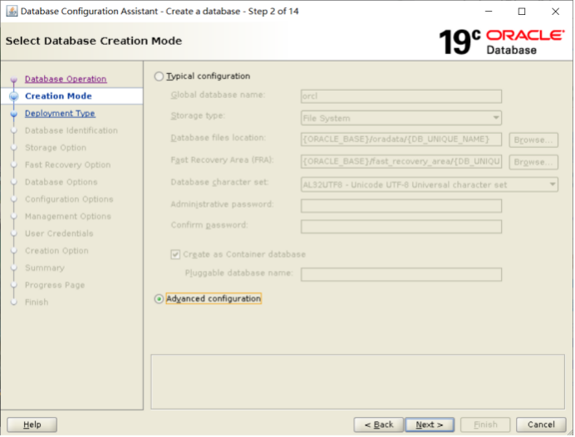
Task: Select the Advanced configuration radio button
Action: [x=159, y=299]
